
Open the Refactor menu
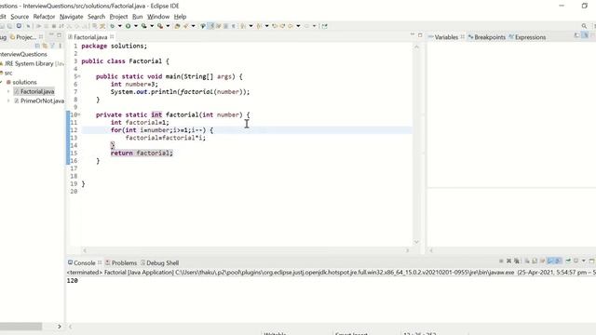[44, 17]
